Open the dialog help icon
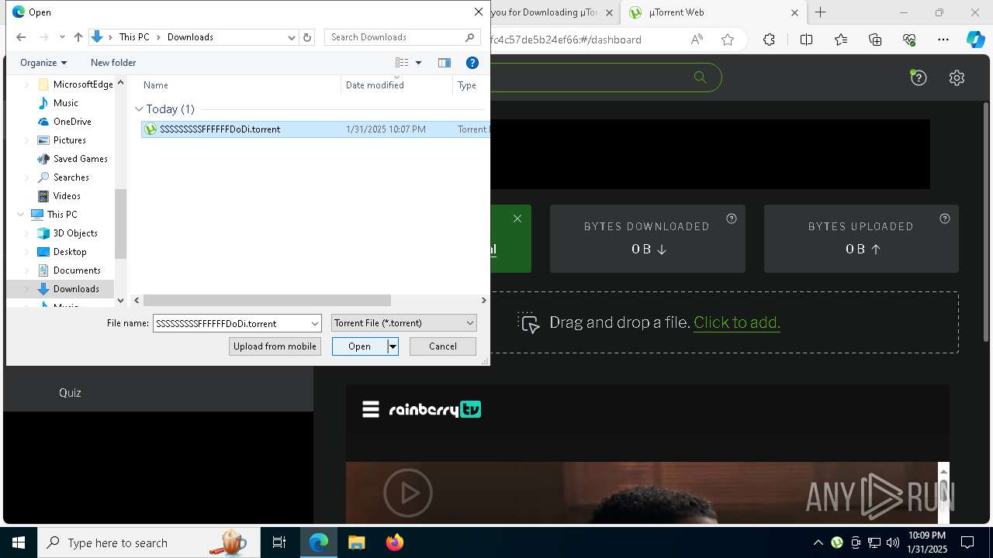This screenshot has width=993, height=558. tap(472, 63)
